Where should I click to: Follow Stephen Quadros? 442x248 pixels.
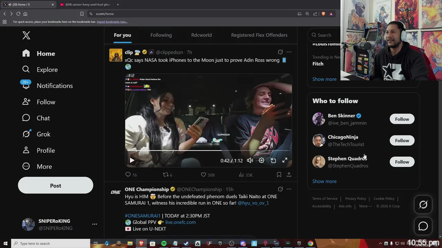click(402, 162)
